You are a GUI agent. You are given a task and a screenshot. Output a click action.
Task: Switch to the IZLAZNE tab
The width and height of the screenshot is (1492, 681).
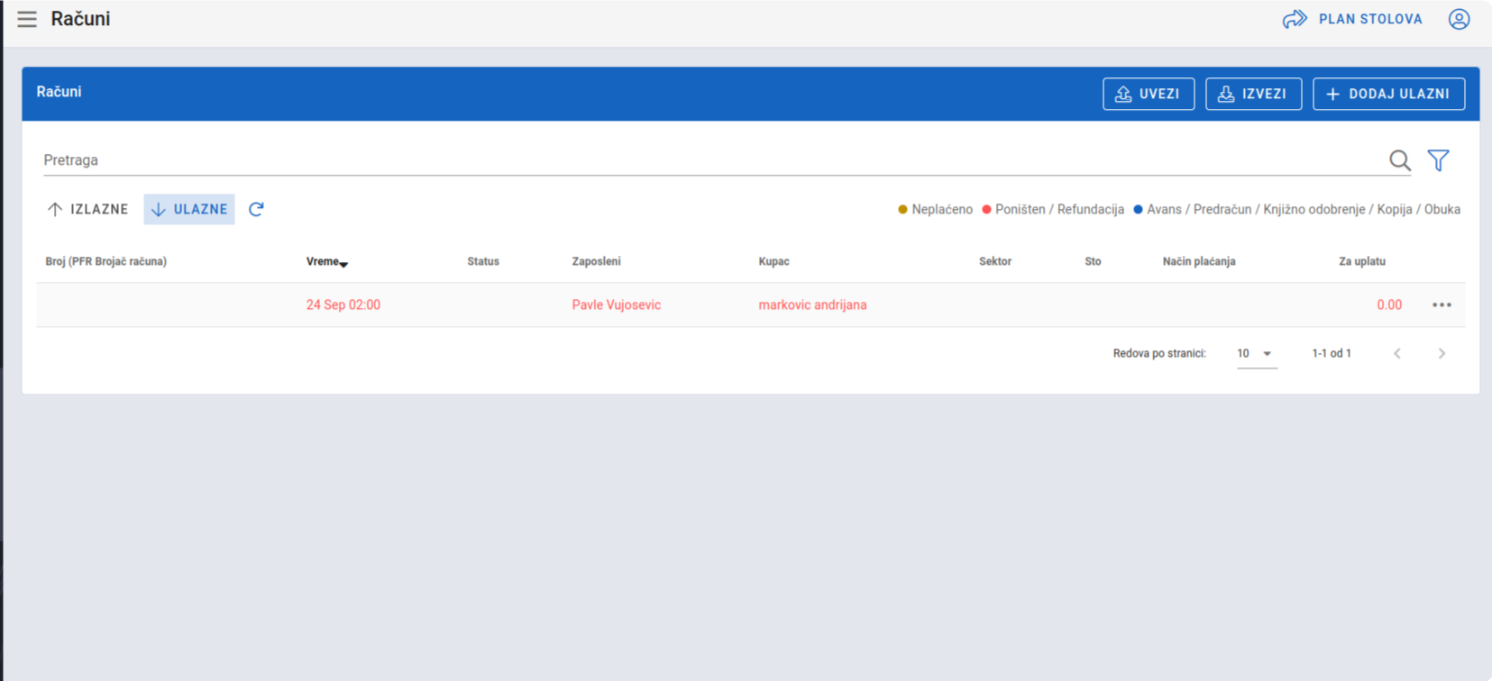pyautogui.click(x=87, y=209)
